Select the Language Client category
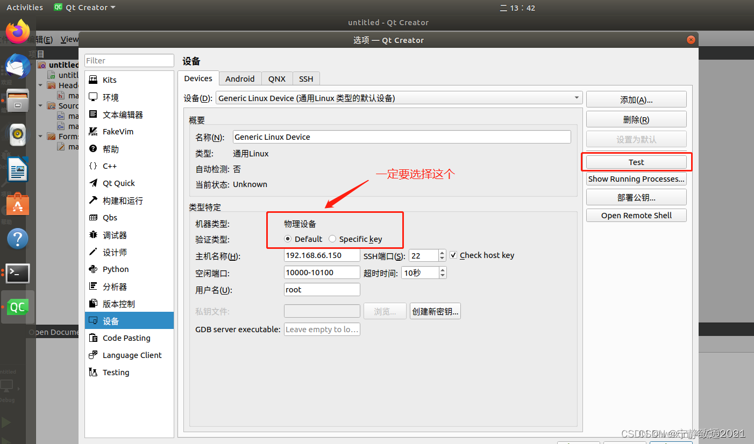 pyautogui.click(x=129, y=355)
